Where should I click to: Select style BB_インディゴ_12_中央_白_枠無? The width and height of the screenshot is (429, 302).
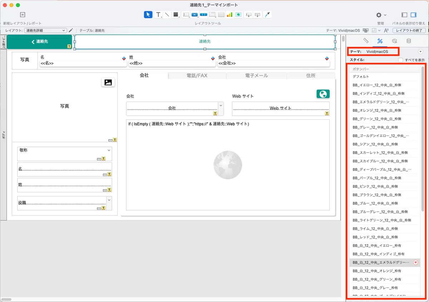tap(385, 93)
